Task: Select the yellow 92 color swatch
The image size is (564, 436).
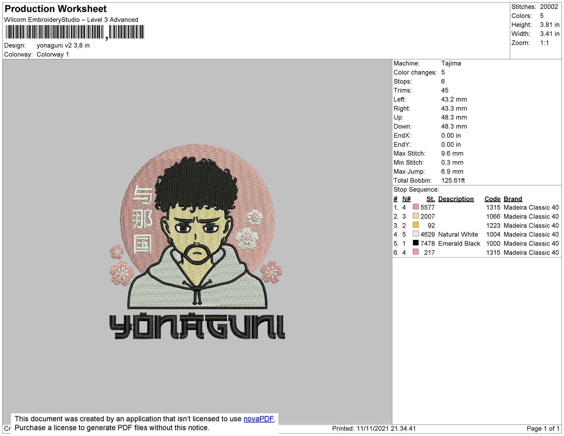Action: pyautogui.click(x=416, y=225)
